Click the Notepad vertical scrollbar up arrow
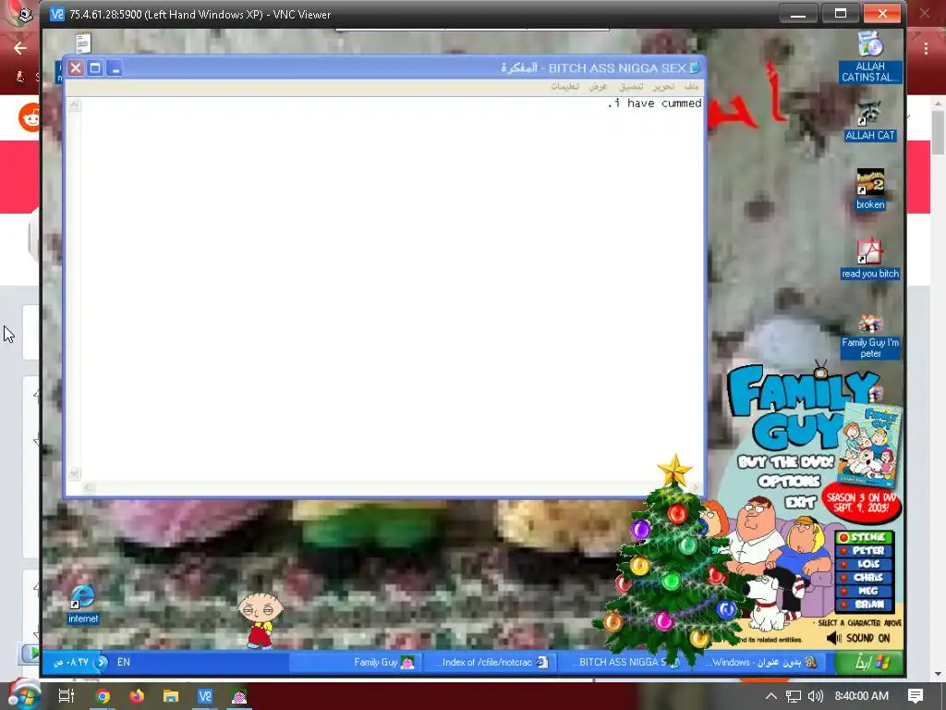 (74, 105)
